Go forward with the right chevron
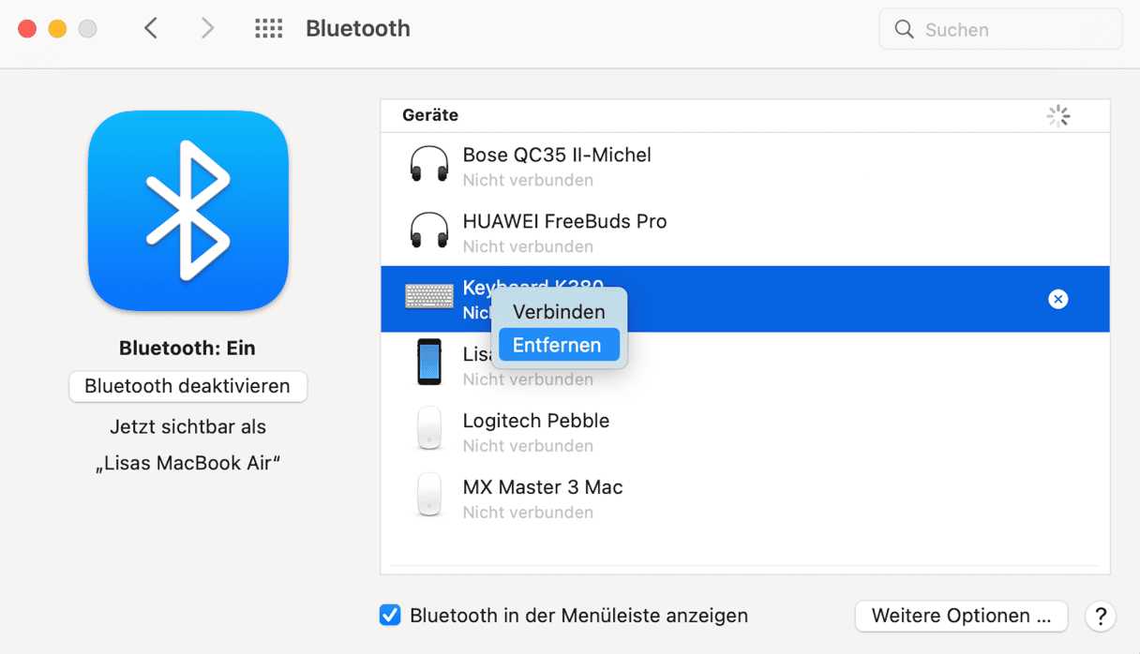The width and height of the screenshot is (1140, 654). click(207, 29)
